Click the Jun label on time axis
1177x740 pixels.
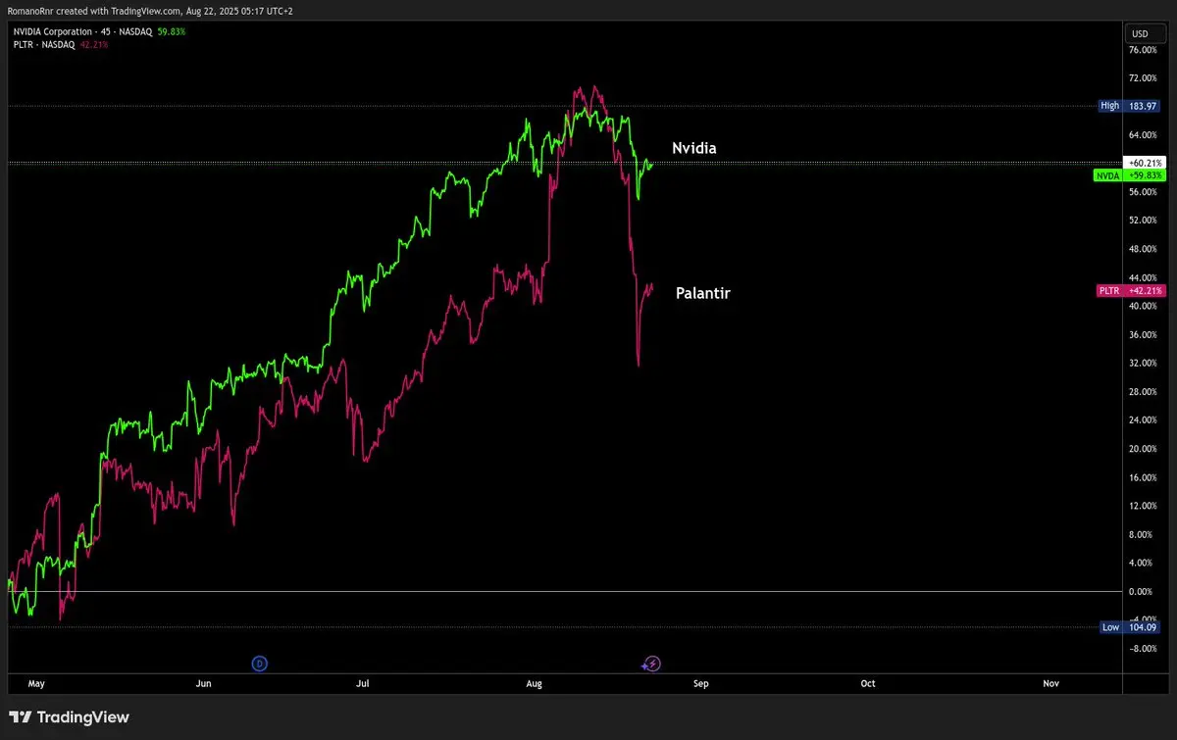pos(204,682)
